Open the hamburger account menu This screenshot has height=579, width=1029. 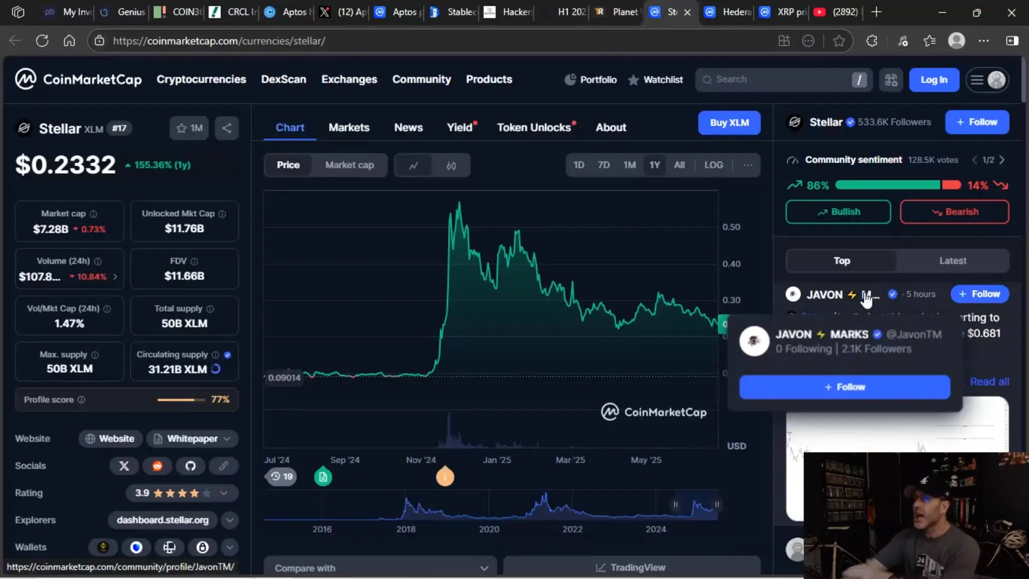[987, 80]
